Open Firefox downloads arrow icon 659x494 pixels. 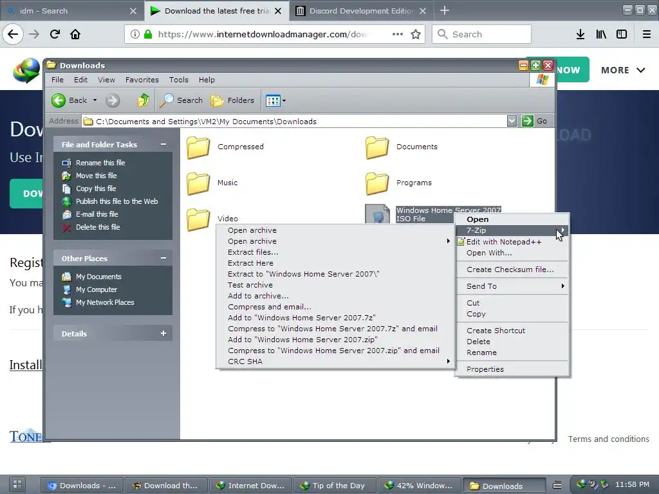point(580,34)
